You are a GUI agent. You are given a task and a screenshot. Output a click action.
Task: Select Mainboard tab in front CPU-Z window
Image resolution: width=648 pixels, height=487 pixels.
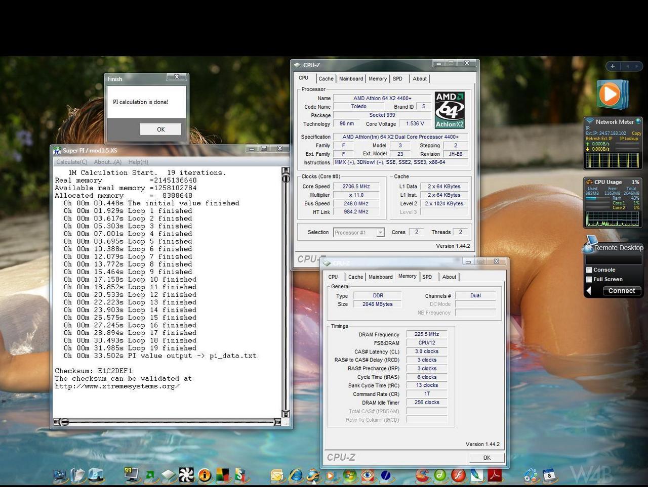381,277
